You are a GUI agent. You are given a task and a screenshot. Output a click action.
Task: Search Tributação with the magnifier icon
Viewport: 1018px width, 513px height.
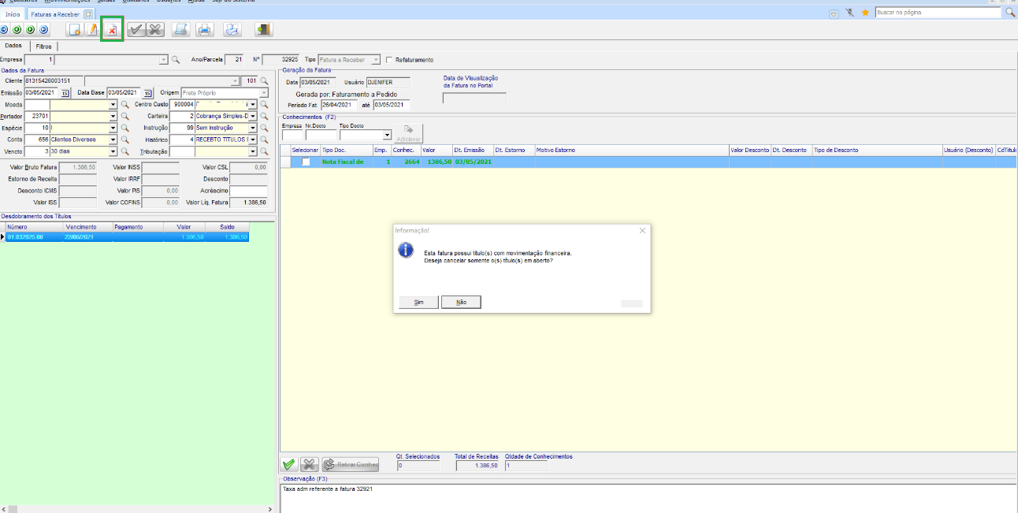point(265,152)
